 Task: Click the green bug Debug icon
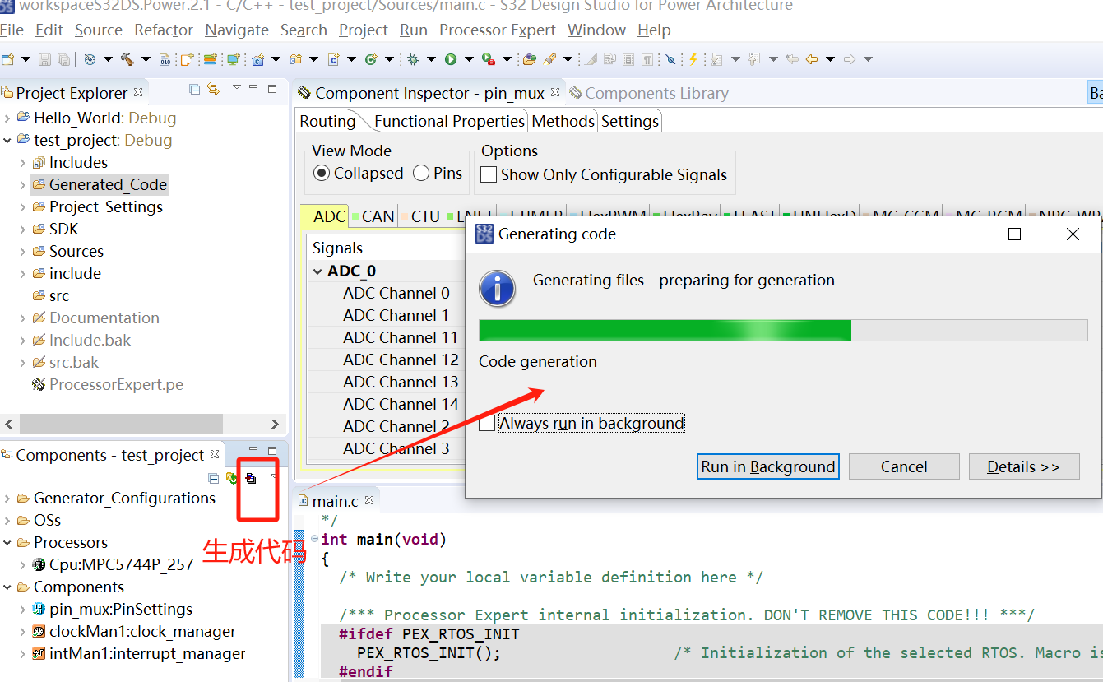pos(413,59)
